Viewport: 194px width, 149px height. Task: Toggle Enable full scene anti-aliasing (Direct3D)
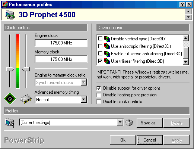click(100, 53)
